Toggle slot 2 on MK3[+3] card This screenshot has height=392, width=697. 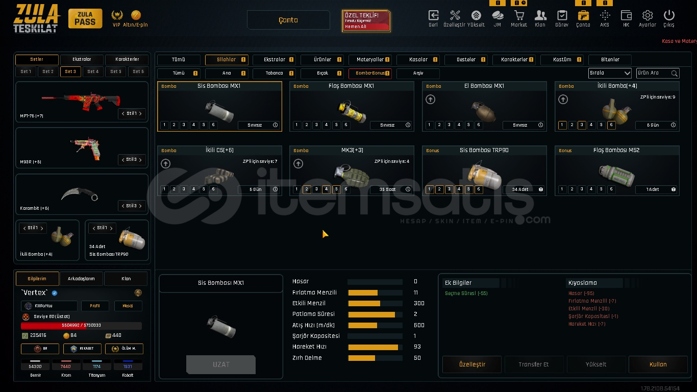pos(307,189)
